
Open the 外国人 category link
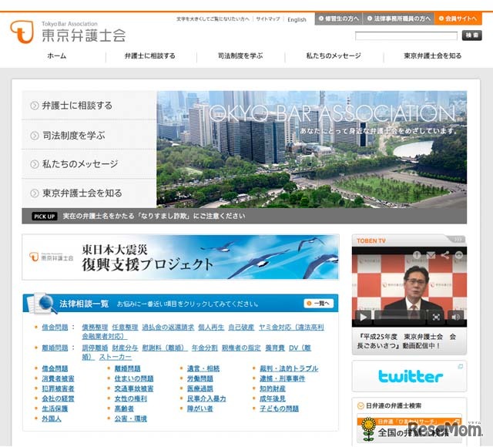52,418
